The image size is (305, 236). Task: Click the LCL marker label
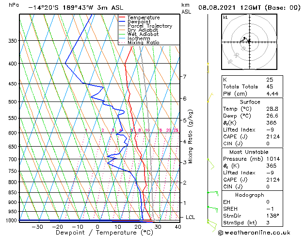[190, 217]
